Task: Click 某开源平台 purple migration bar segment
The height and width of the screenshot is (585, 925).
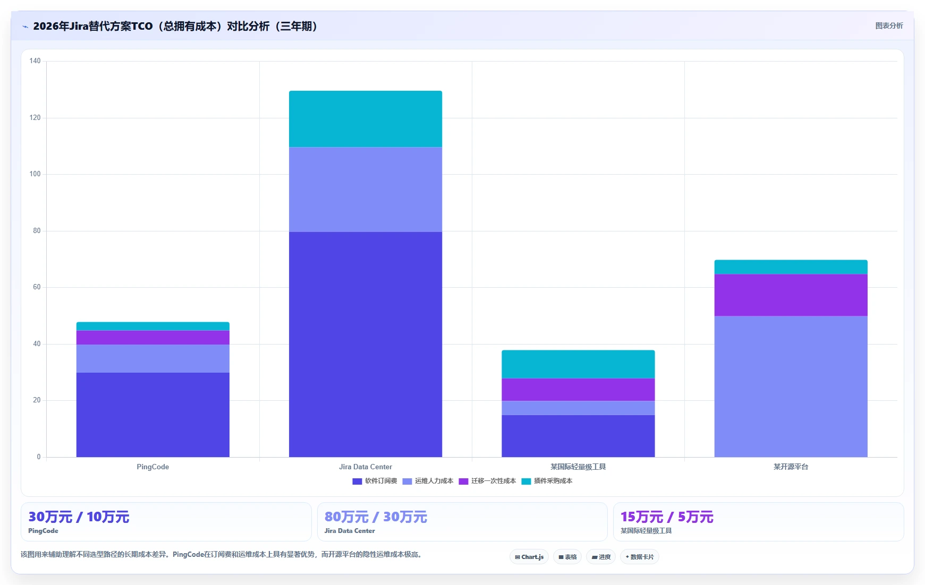Action: click(x=791, y=295)
